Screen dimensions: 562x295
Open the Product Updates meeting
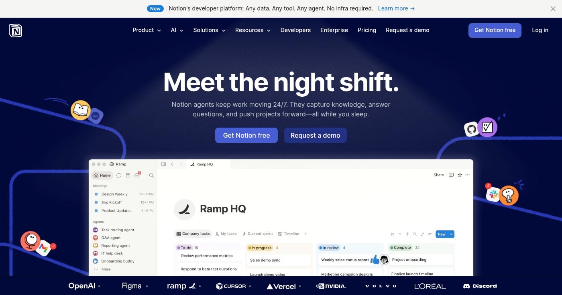(123, 211)
